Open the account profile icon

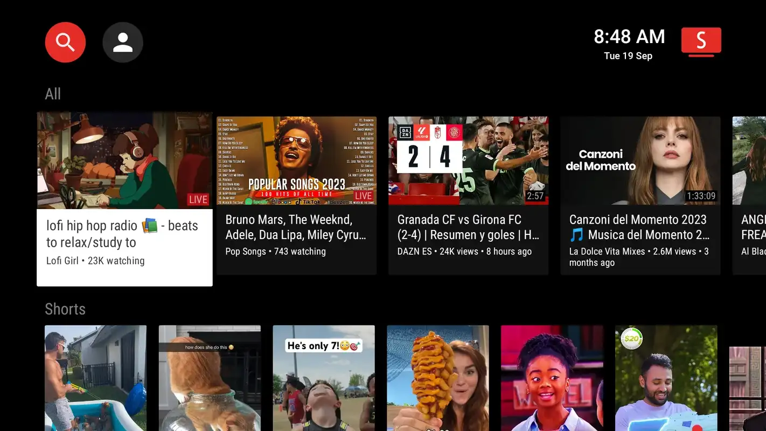coord(122,42)
